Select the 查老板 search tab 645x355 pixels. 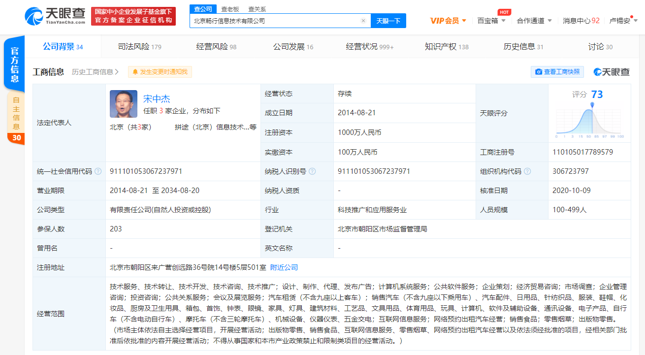coord(230,9)
